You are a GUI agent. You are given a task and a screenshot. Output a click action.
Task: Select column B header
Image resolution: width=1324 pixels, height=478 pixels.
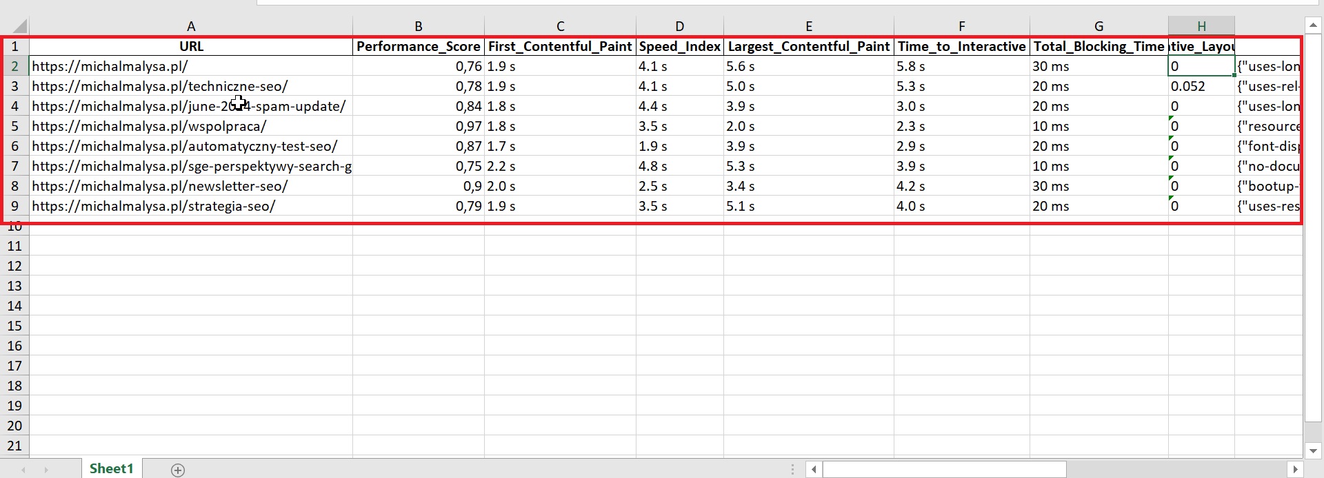[x=418, y=26]
